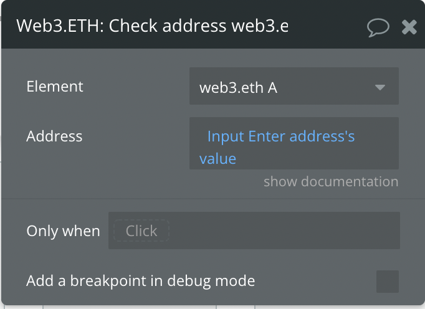Click the show documentation link
The width and height of the screenshot is (425, 309).
331,181
